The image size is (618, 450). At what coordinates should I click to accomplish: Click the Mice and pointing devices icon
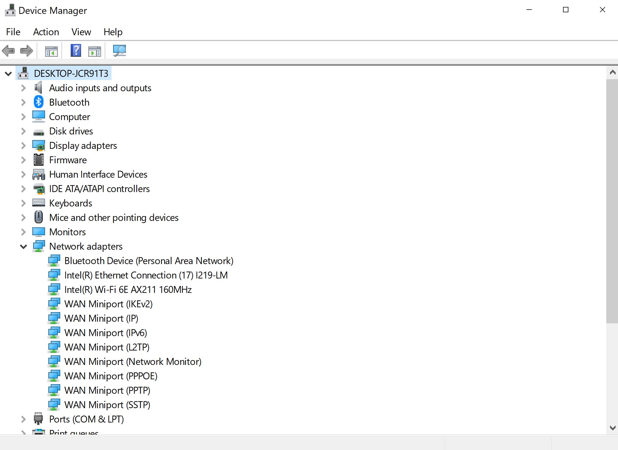click(38, 217)
